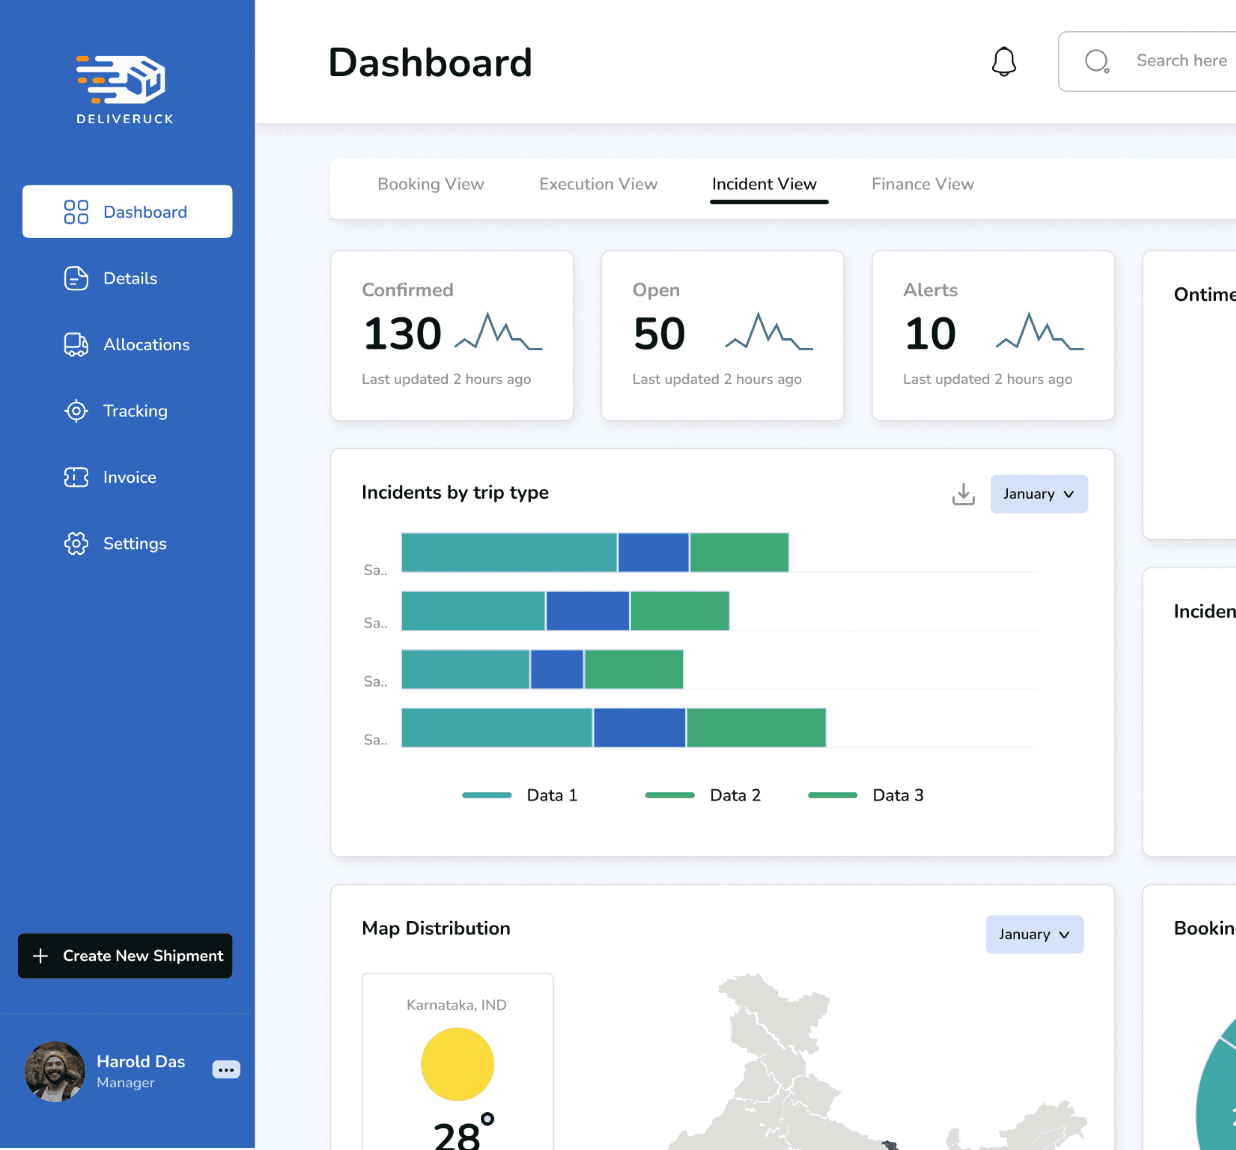Switch to the Finance View tab

tap(922, 184)
